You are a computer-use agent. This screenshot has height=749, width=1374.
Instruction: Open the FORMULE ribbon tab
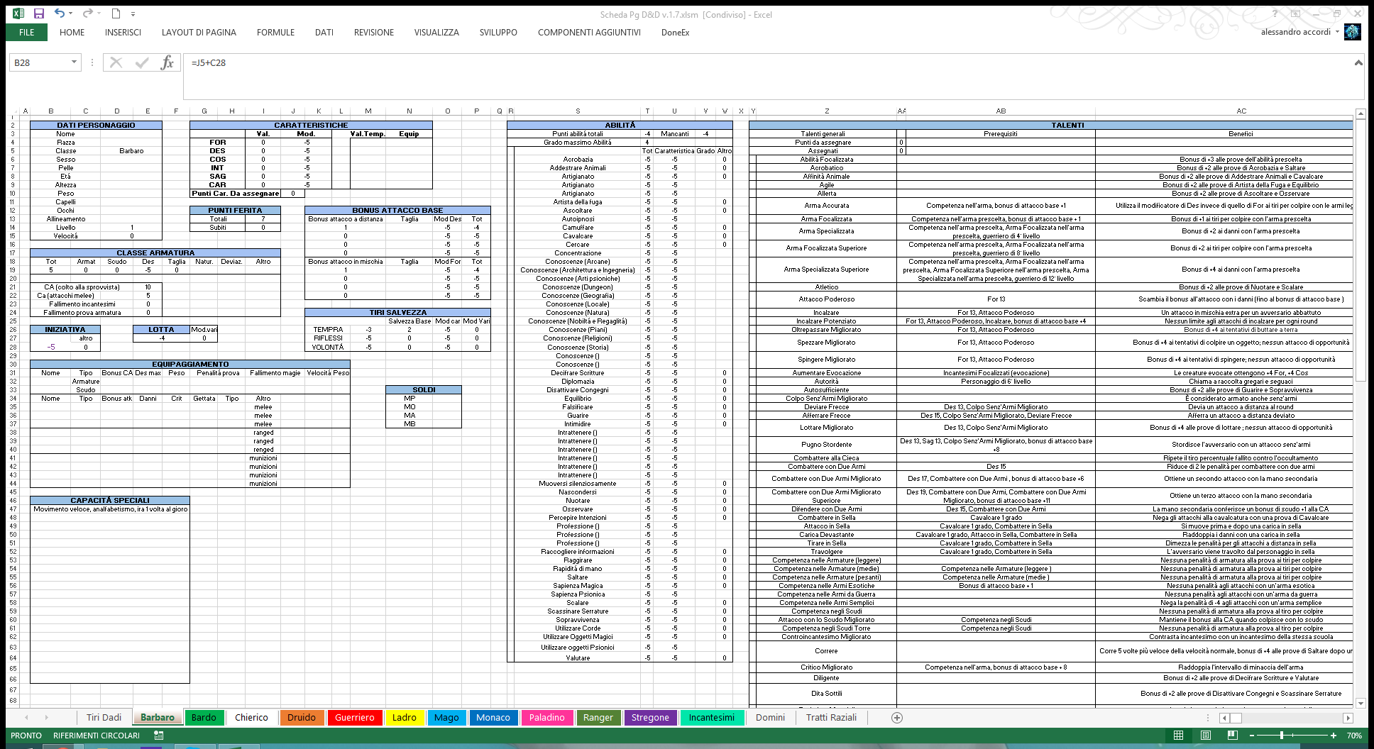click(275, 32)
